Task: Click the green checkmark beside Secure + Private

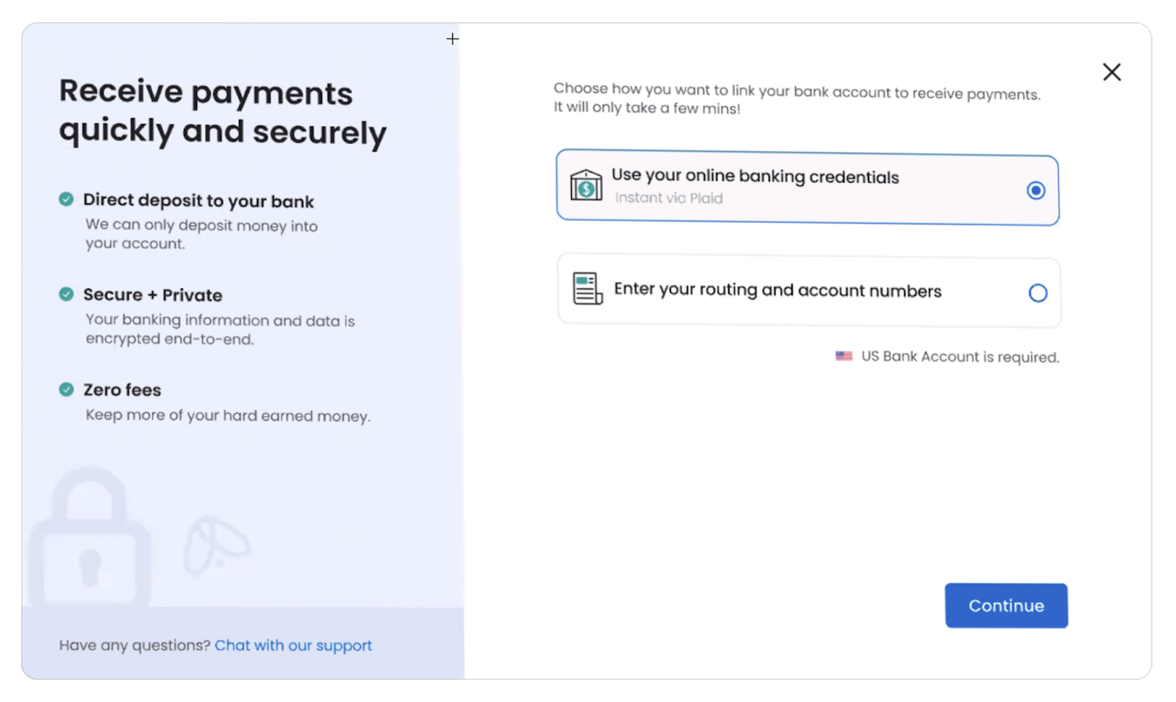Action: tap(66, 294)
